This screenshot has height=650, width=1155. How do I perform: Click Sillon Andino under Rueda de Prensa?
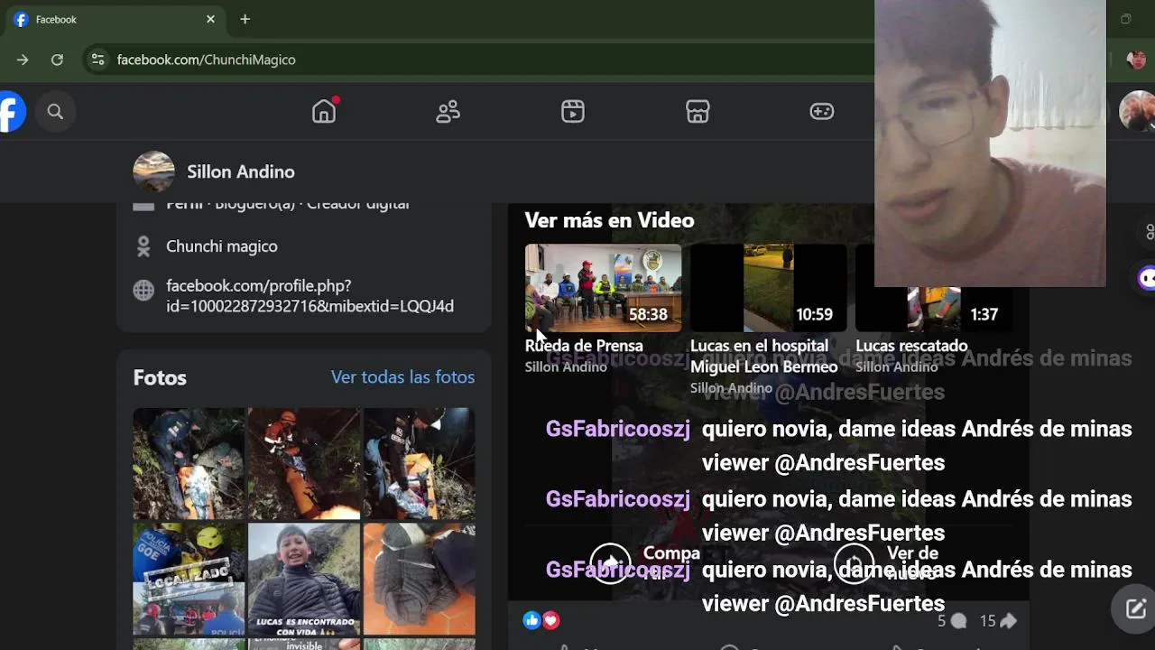pos(566,367)
